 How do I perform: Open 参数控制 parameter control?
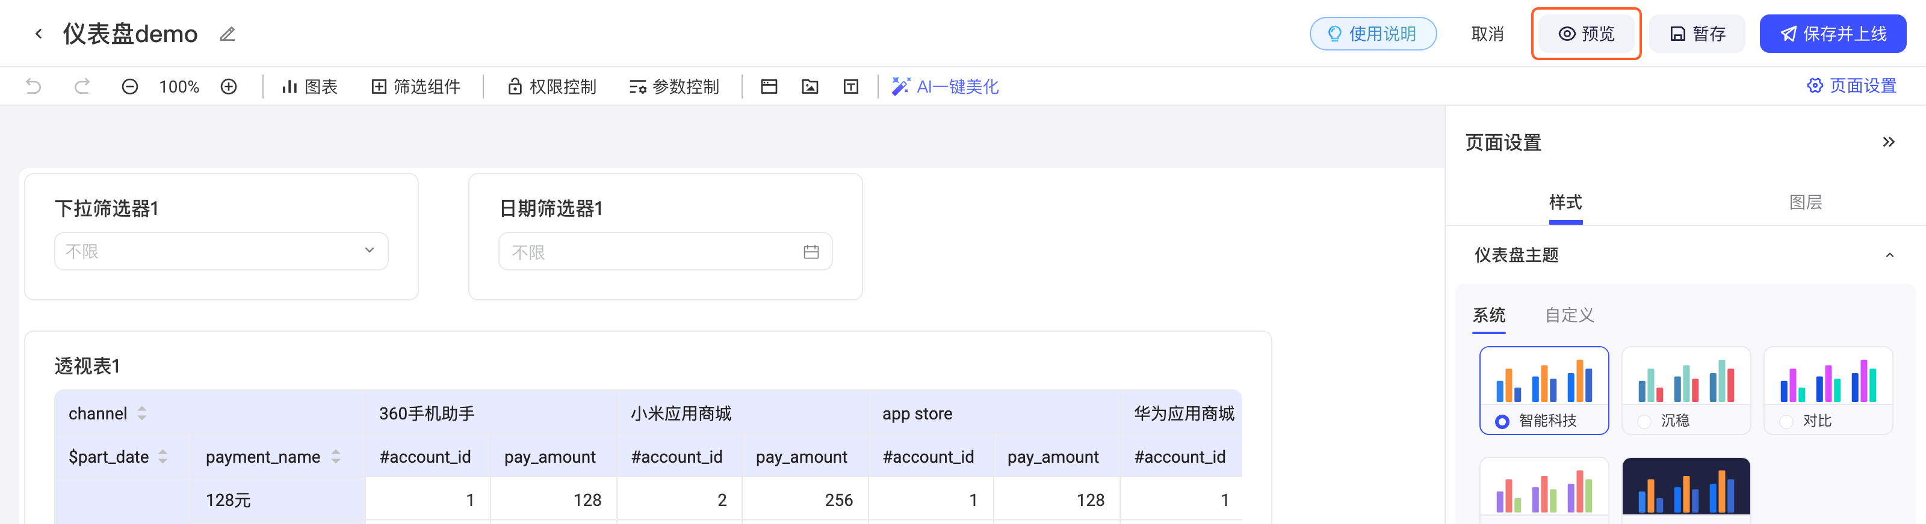(x=674, y=87)
